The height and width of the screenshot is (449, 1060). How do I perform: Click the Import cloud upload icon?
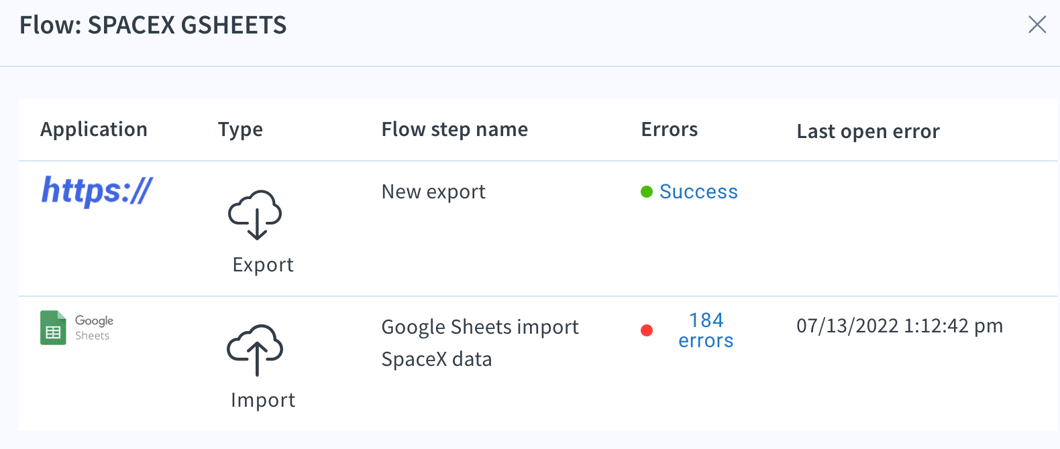pos(255,350)
